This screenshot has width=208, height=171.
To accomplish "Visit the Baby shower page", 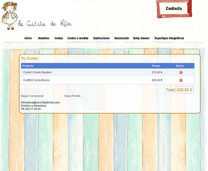I will pyautogui.click(x=141, y=38).
